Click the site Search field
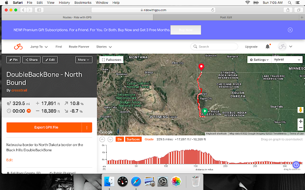This screenshot has height=190, width=305. [x=214, y=47]
